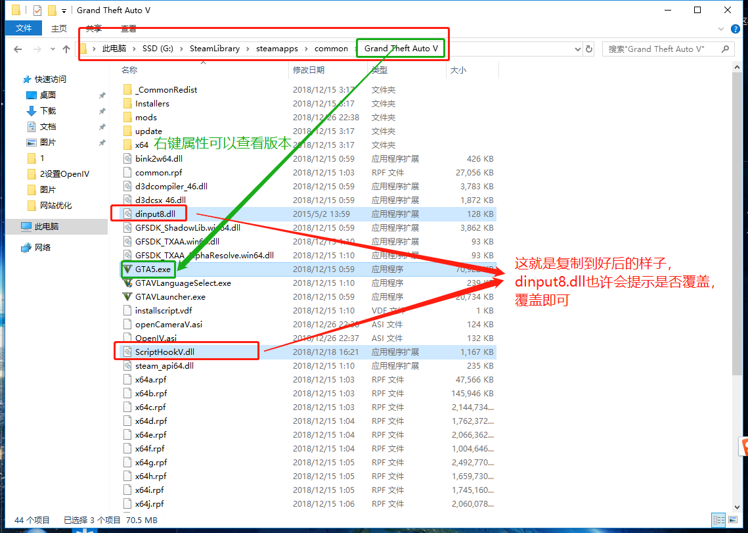Open 2设置OpenIV folder in navigation pane
This screenshot has height=533, width=748.
pyautogui.click(x=64, y=174)
